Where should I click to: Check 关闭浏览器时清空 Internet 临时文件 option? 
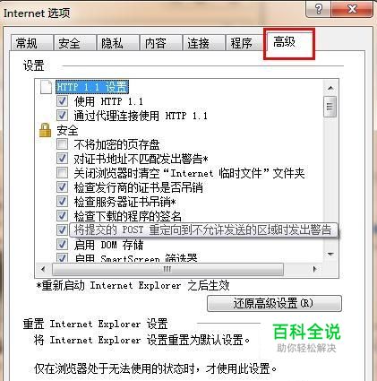click(x=62, y=173)
